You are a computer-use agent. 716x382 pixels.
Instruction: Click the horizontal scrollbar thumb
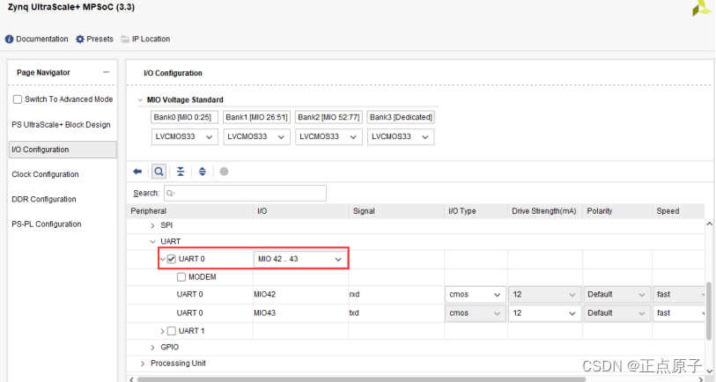pyautogui.click(x=362, y=379)
